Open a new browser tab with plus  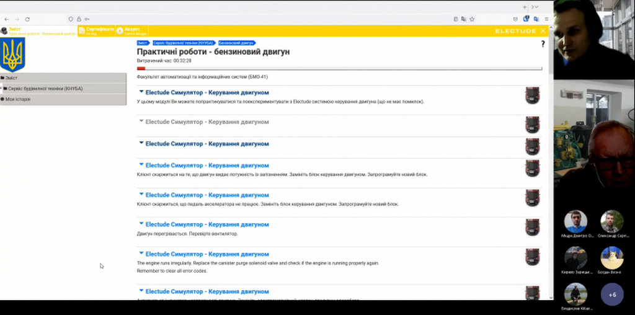525,7
